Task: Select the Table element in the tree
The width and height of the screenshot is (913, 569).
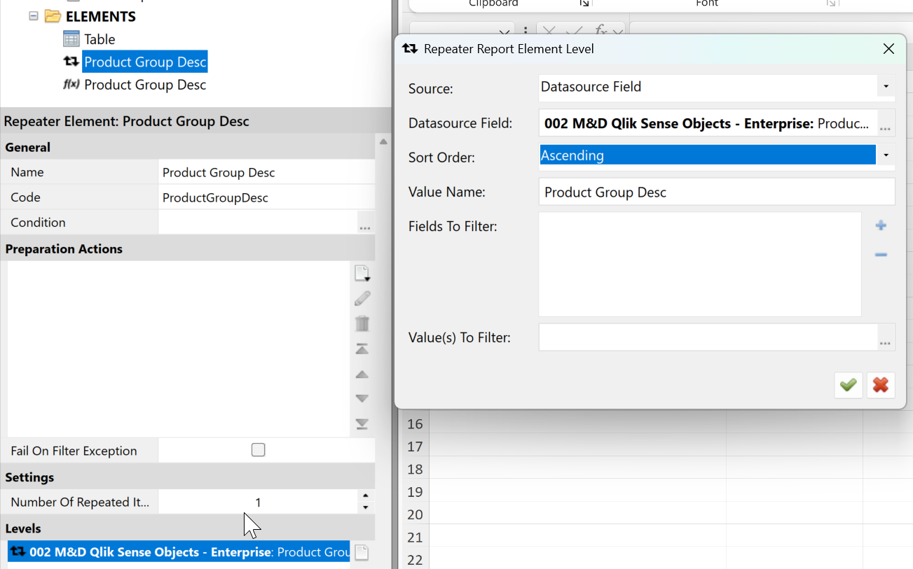Action: [99, 39]
